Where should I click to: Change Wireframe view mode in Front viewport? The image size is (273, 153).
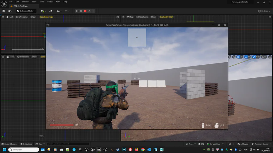23,57
